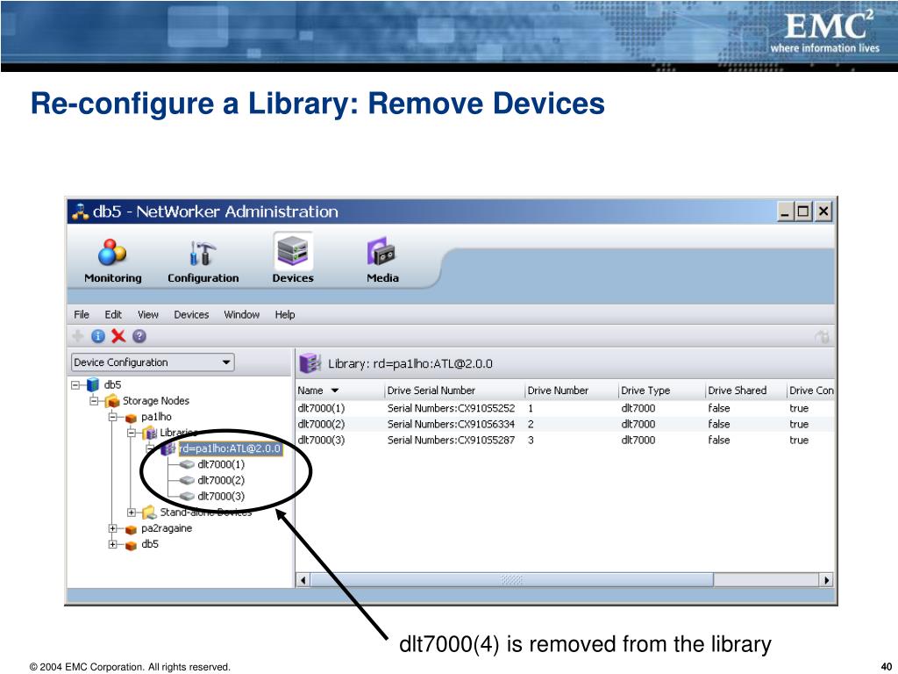Click the greyed-out Add plus toolbar icon
This screenshot has width=898, height=674.
[x=77, y=336]
